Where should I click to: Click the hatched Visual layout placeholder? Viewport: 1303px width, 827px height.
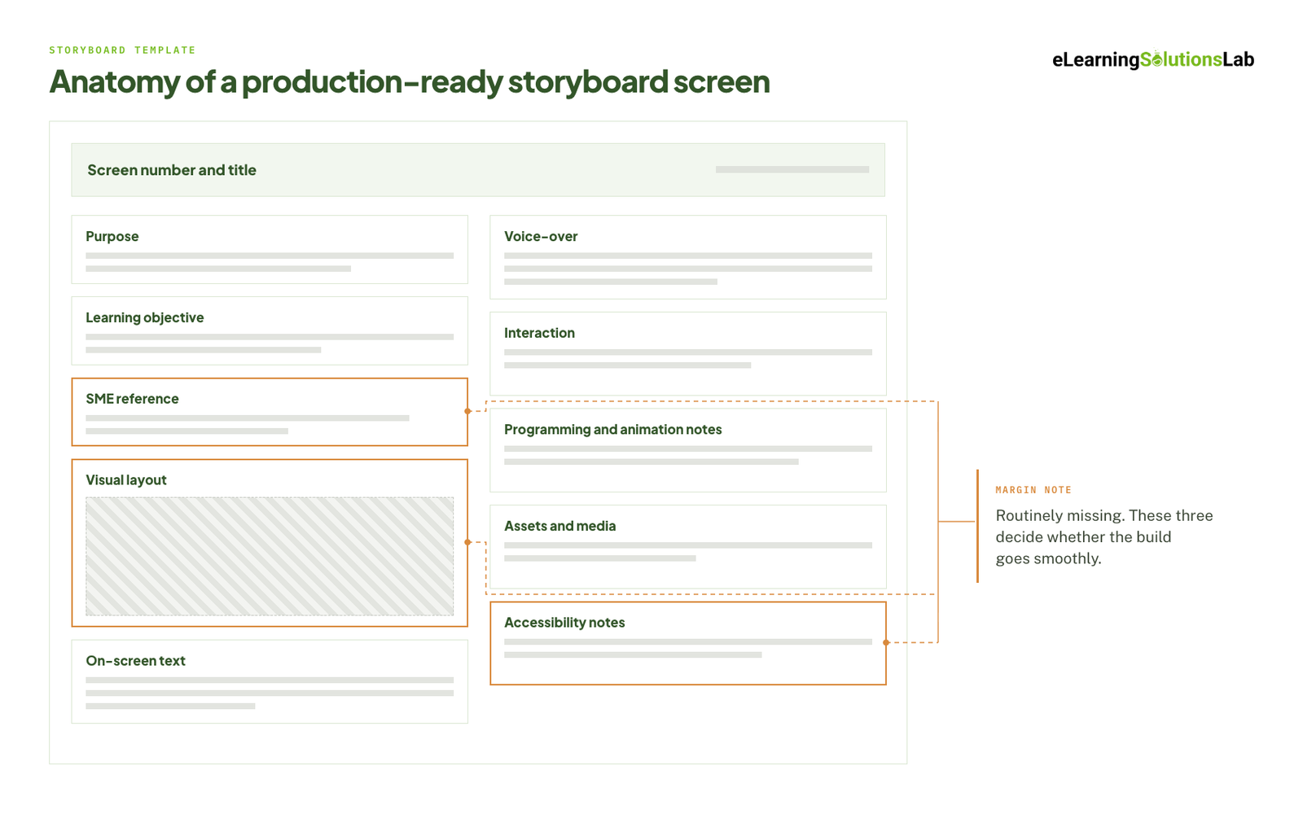(x=270, y=557)
